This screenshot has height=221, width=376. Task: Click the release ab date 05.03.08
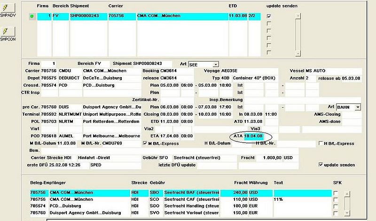click(x=352, y=79)
